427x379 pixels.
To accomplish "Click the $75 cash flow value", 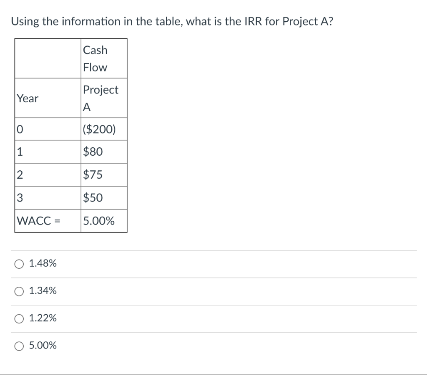I will pyautogui.click(x=92, y=174).
